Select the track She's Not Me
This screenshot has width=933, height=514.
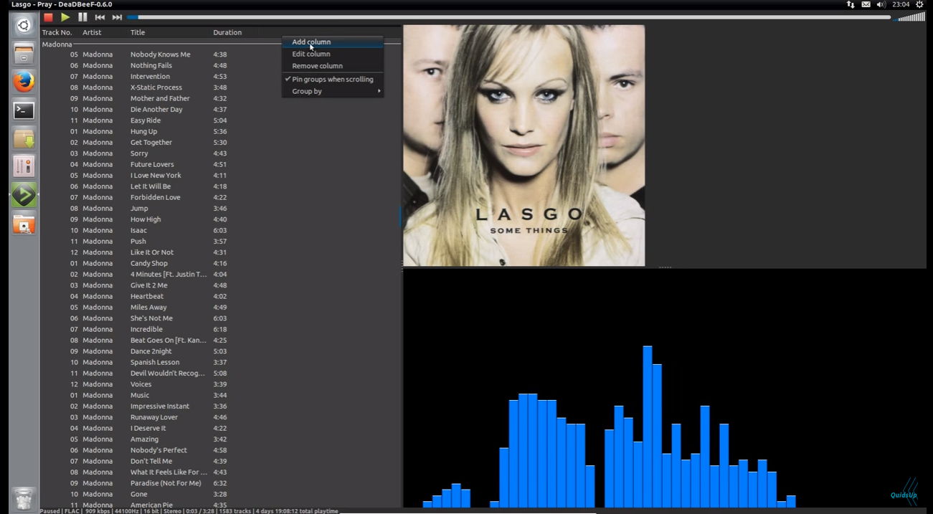(220, 318)
